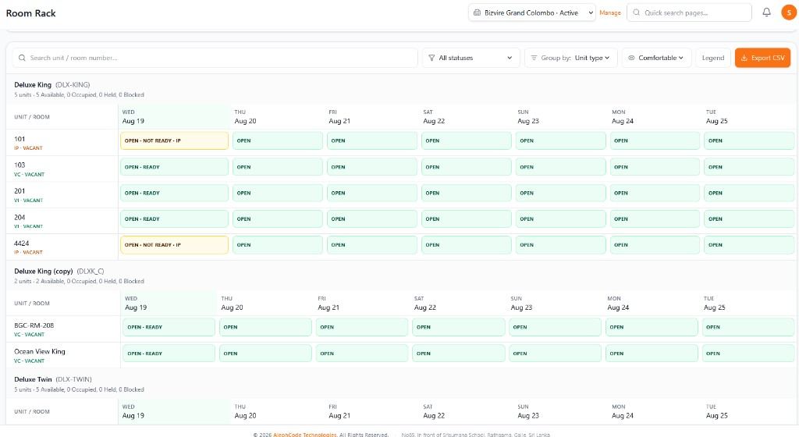This screenshot has width=799, height=437.
Task: Select room 101 row label
Action: tap(20, 139)
